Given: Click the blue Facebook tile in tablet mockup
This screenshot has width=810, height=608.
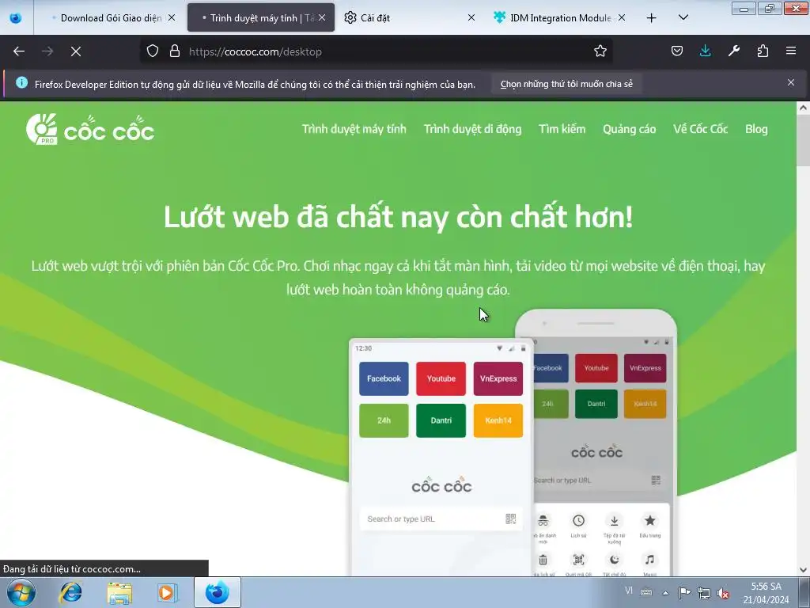Looking at the screenshot, I should (384, 378).
